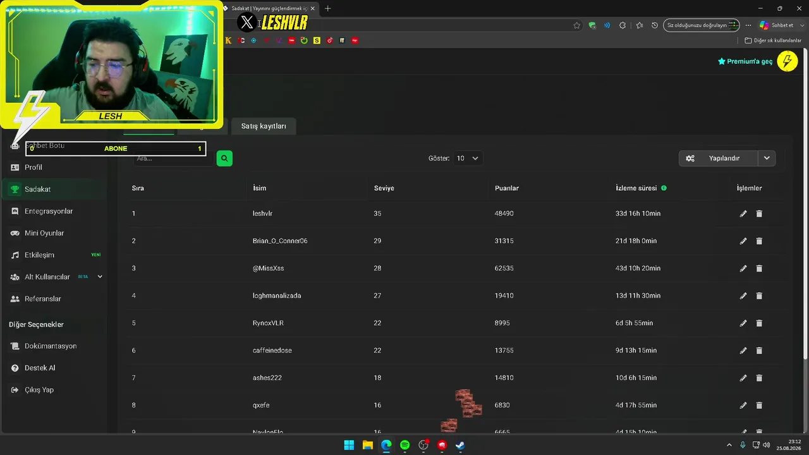809x455 pixels.
Task: Click the yellow lightning bolt premium icon
Action: [788, 61]
